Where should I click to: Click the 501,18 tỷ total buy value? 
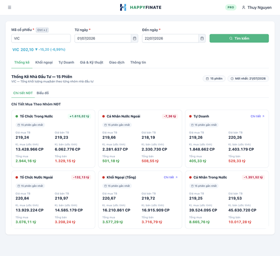click(111, 161)
